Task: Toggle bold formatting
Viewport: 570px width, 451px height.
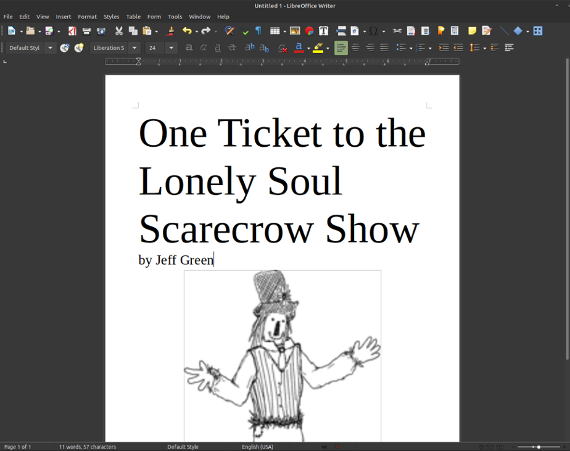Action: point(189,48)
